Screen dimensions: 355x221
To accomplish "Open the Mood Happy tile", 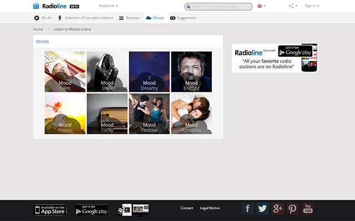I will 65,114.
